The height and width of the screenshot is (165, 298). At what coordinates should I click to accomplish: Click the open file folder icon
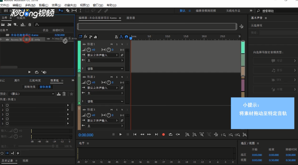pos(3,24)
